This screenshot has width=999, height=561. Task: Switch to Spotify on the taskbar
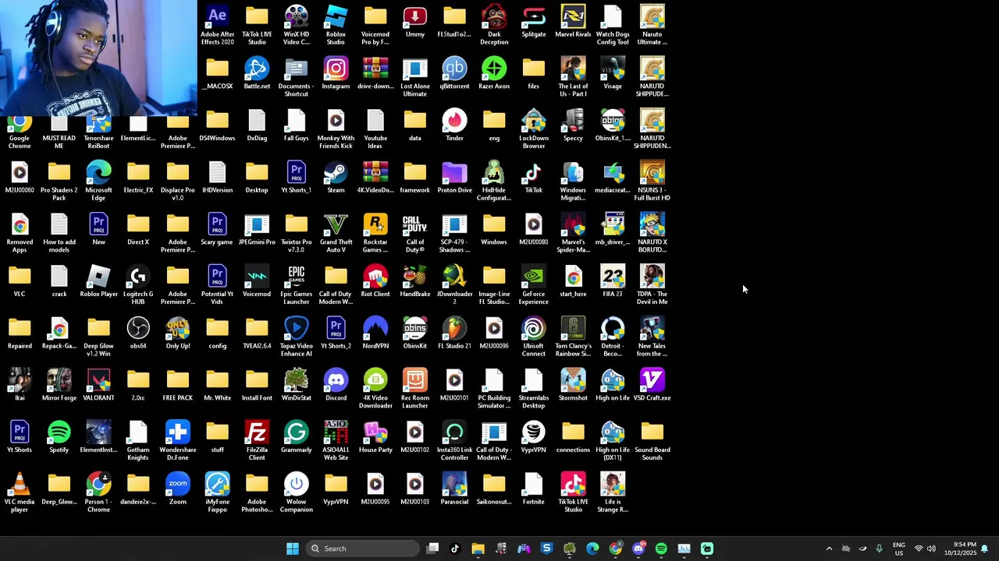pyautogui.click(x=661, y=549)
